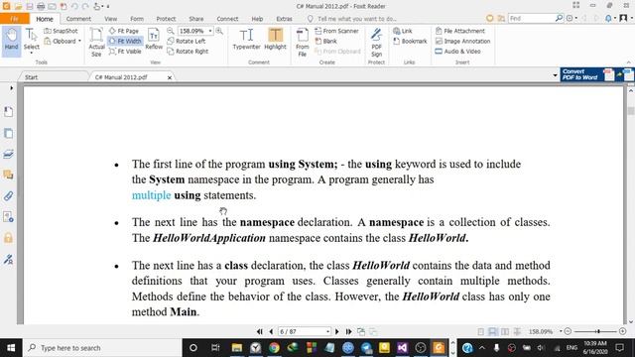Click the multiple hyperlink in the document
Screen dimensions: 635x357
[x=152, y=195]
